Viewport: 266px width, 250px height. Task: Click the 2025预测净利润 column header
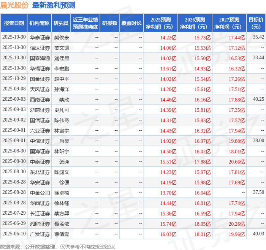coord(161,23)
